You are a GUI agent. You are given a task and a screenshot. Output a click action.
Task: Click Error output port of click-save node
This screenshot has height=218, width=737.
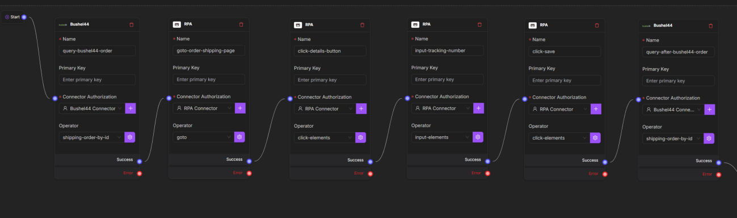[x=605, y=174]
